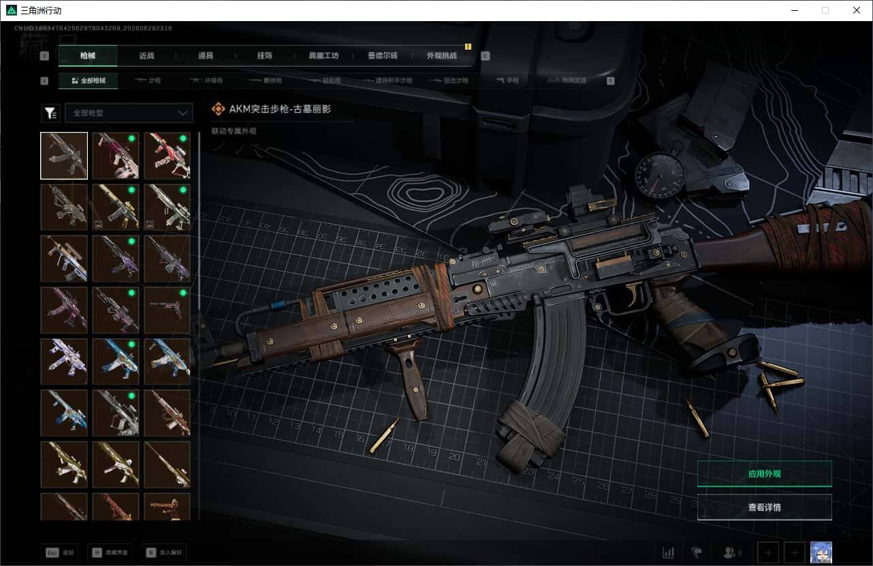Switch to the 近战 melee tab
The image size is (873, 566).
click(146, 56)
